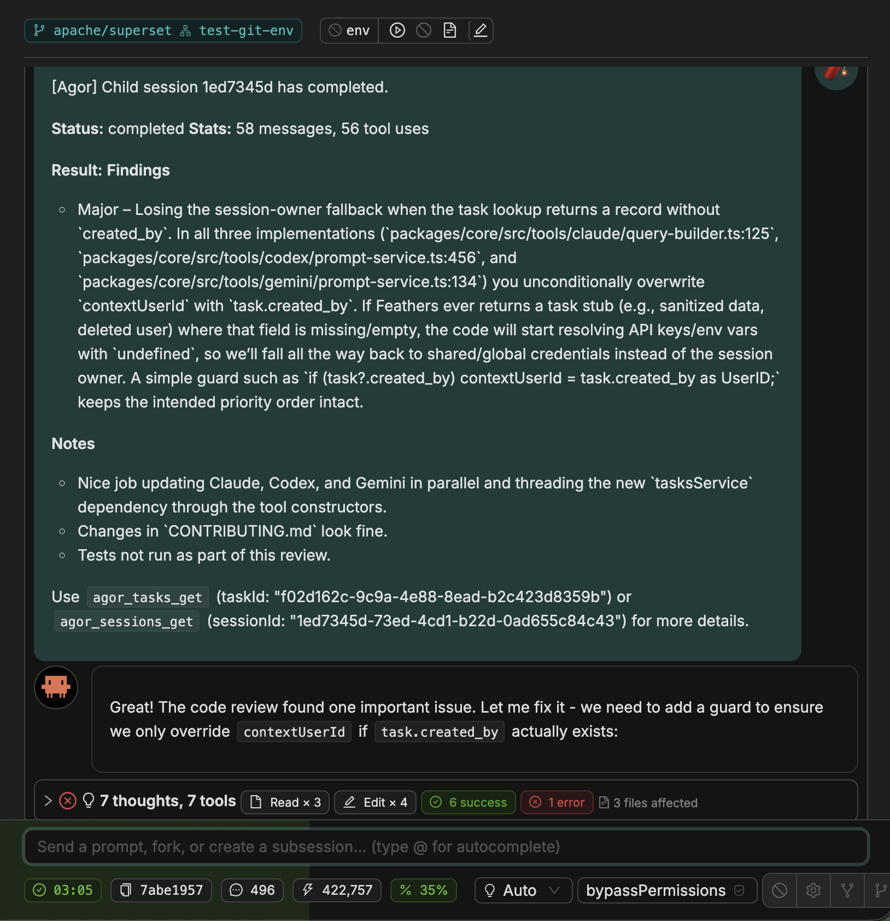Image resolution: width=890 pixels, height=921 pixels.
Task: Toggle the shield on bypassPermissions
Action: 740,890
